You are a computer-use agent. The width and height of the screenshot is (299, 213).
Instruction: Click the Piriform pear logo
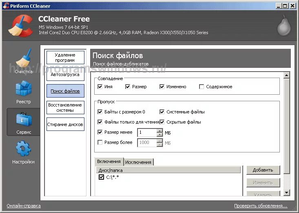(x=284, y=26)
